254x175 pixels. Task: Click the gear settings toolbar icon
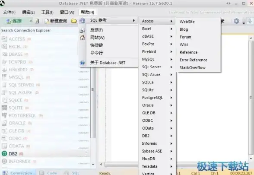pos(236,21)
